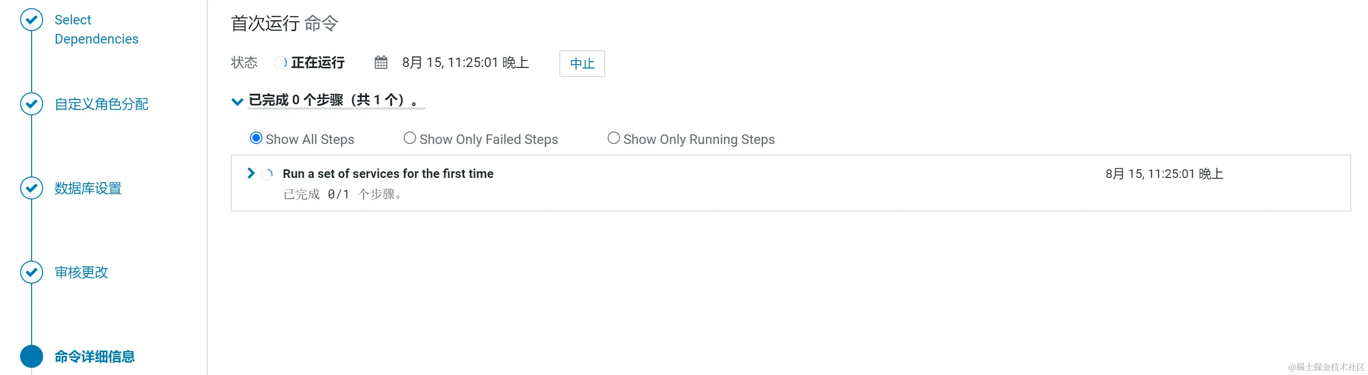Image resolution: width=1368 pixels, height=375 pixels.
Task: Select the Show All Steps option
Action: click(256, 138)
